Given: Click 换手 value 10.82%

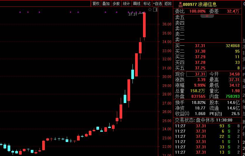Looking at the screenshot, I should point(199,102).
